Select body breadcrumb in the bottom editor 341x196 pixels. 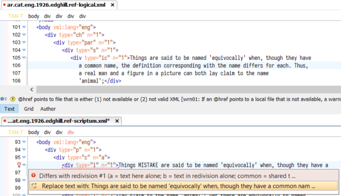pyautogui.click(x=34, y=133)
